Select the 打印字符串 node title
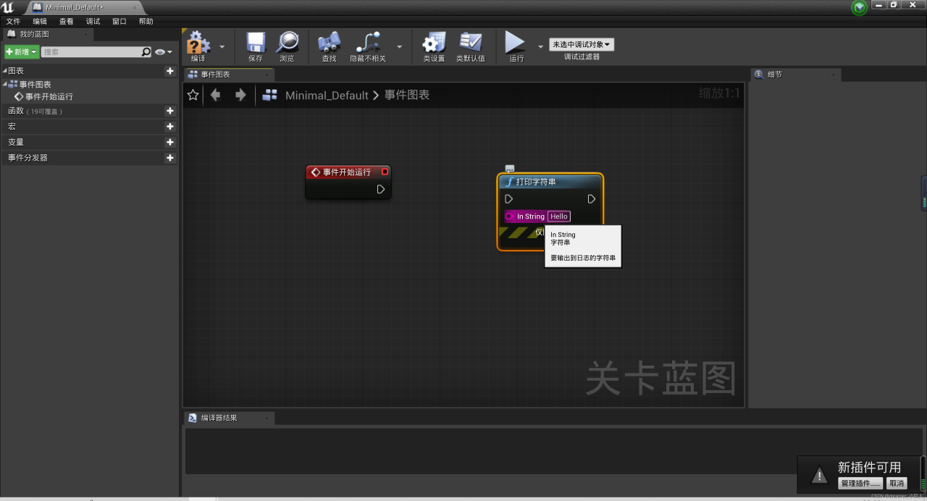The height and width of the screenshot is (501, 927). click(x=536, y=182)
